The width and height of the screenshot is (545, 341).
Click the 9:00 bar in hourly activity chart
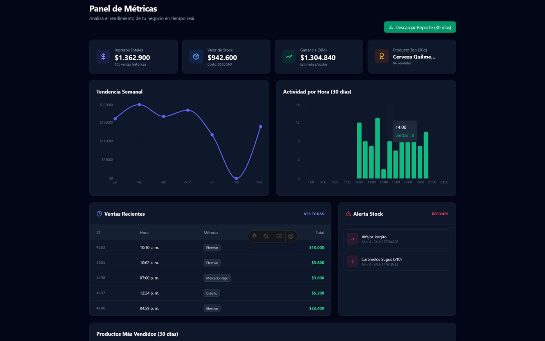coord(359,150)
